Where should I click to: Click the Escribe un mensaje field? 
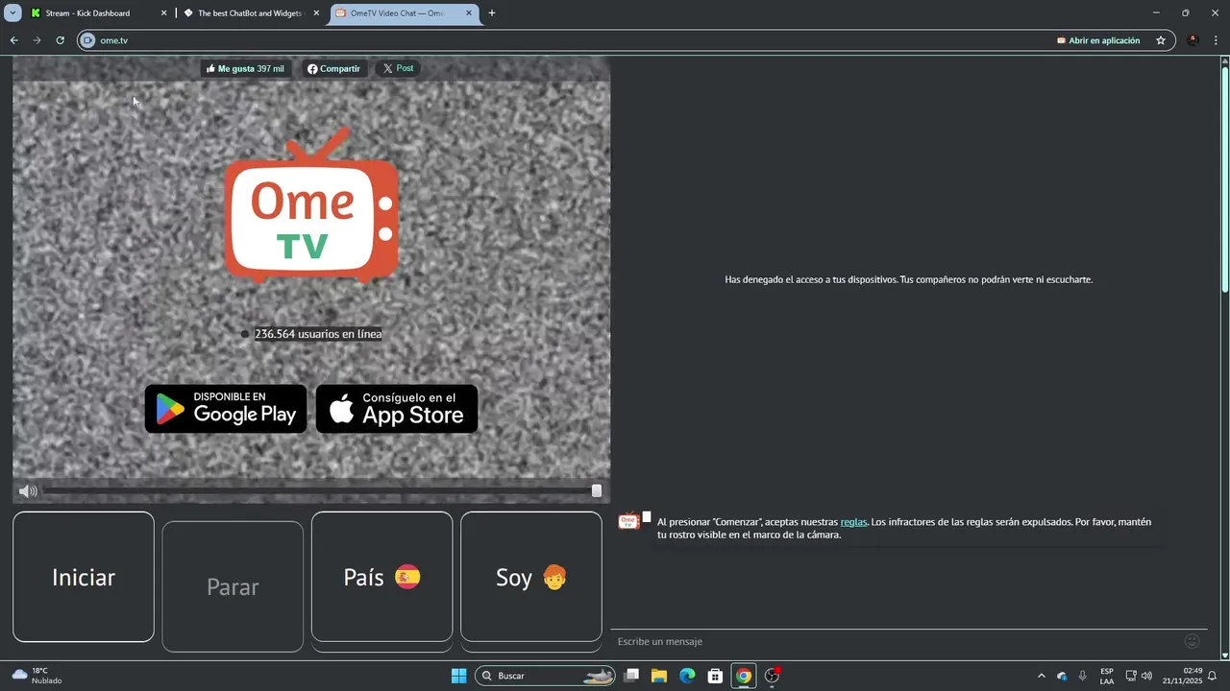coord(894,641)
